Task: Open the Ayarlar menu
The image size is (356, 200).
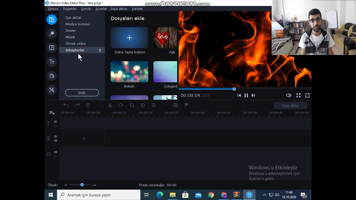Action: point(101,9)
